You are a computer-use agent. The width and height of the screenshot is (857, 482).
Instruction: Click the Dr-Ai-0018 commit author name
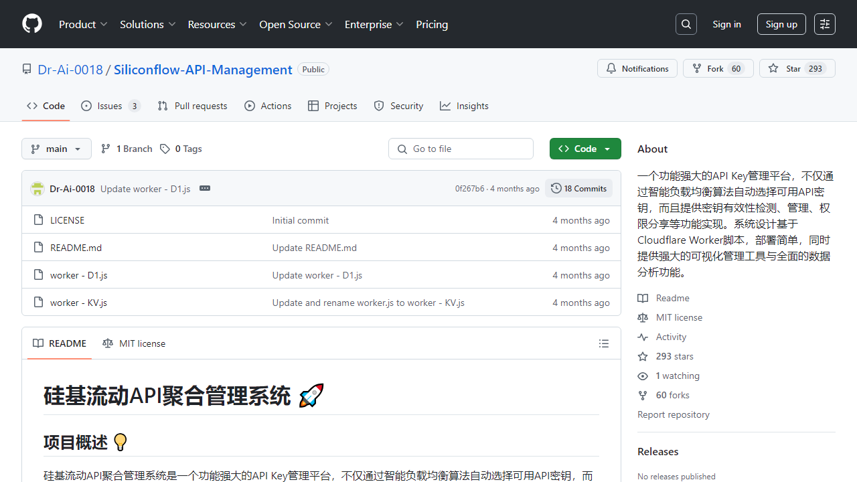[72, 189]
